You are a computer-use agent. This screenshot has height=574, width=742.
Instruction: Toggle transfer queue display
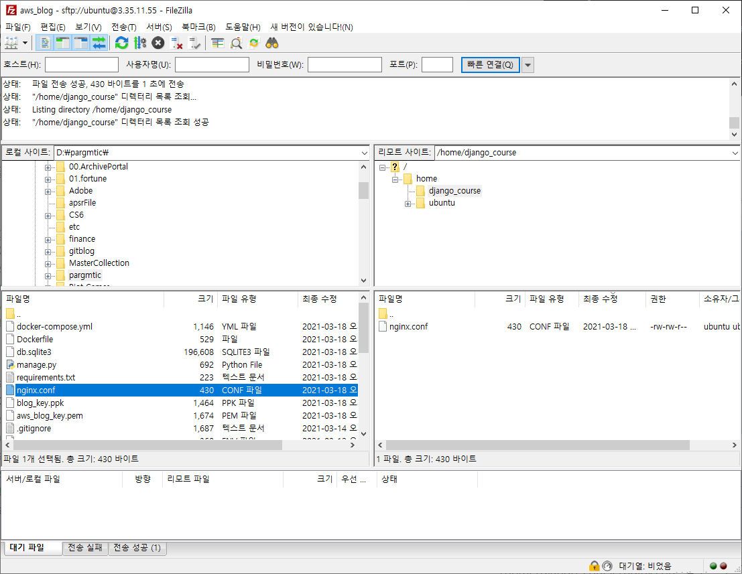point(99,44)
